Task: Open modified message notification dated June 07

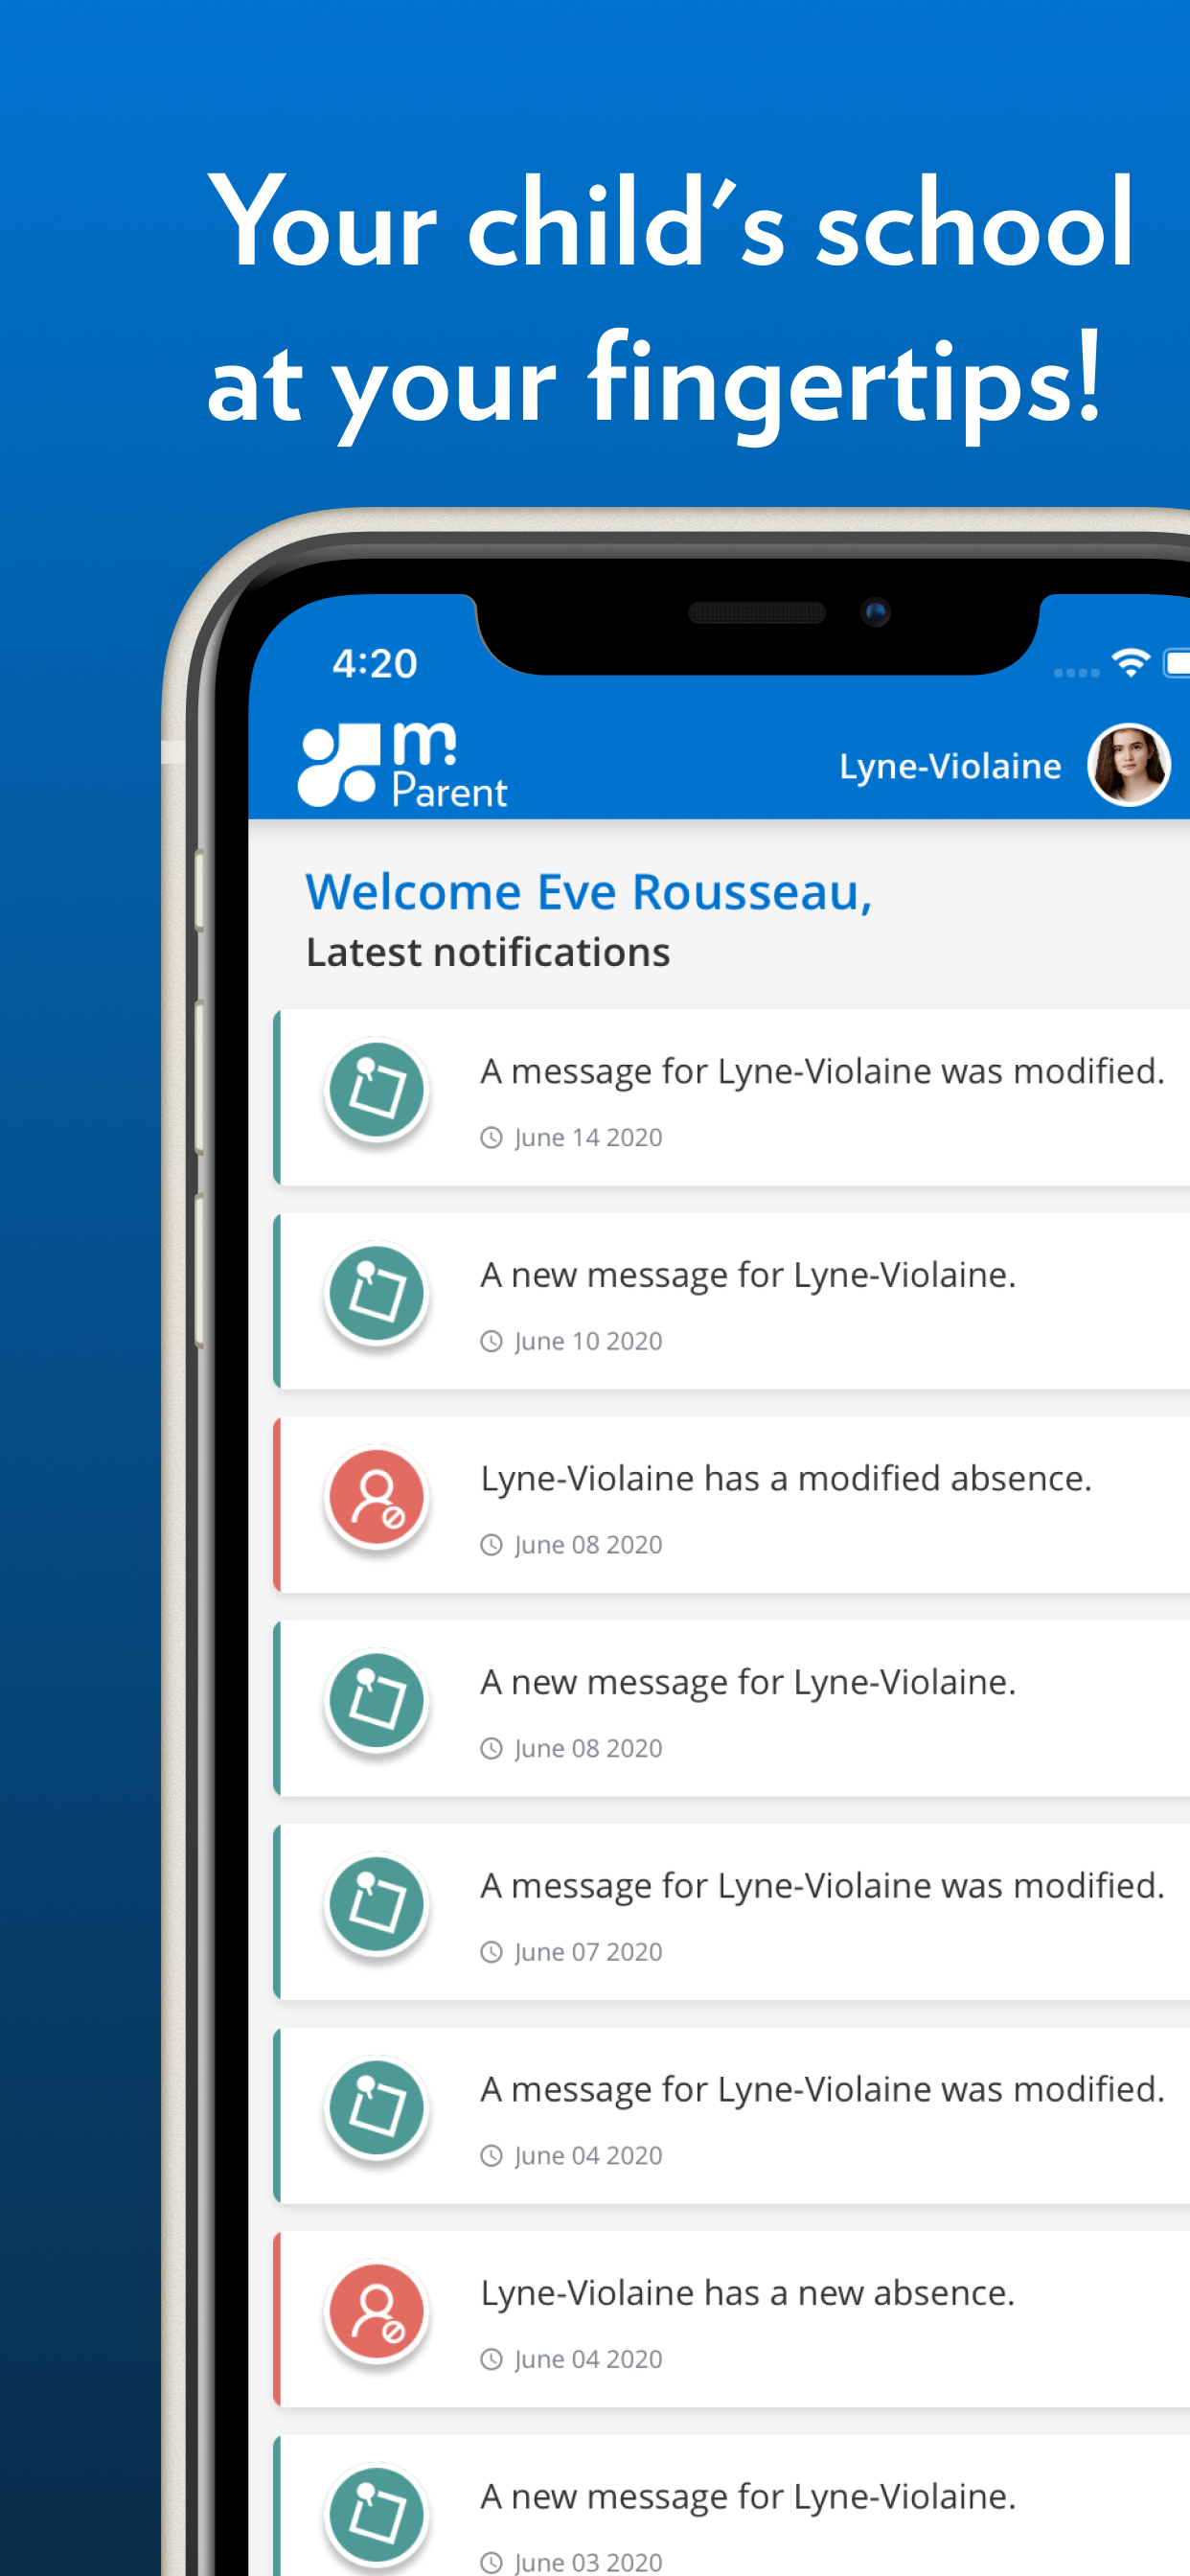Action: 732,1912
